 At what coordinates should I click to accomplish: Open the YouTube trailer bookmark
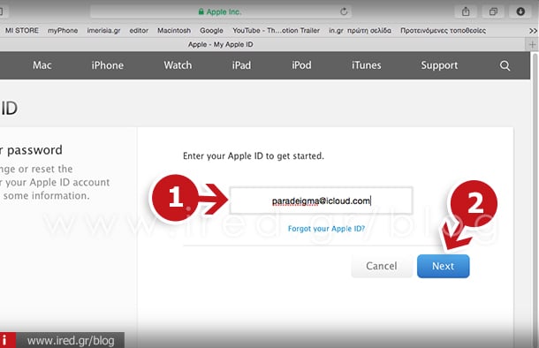276,31
